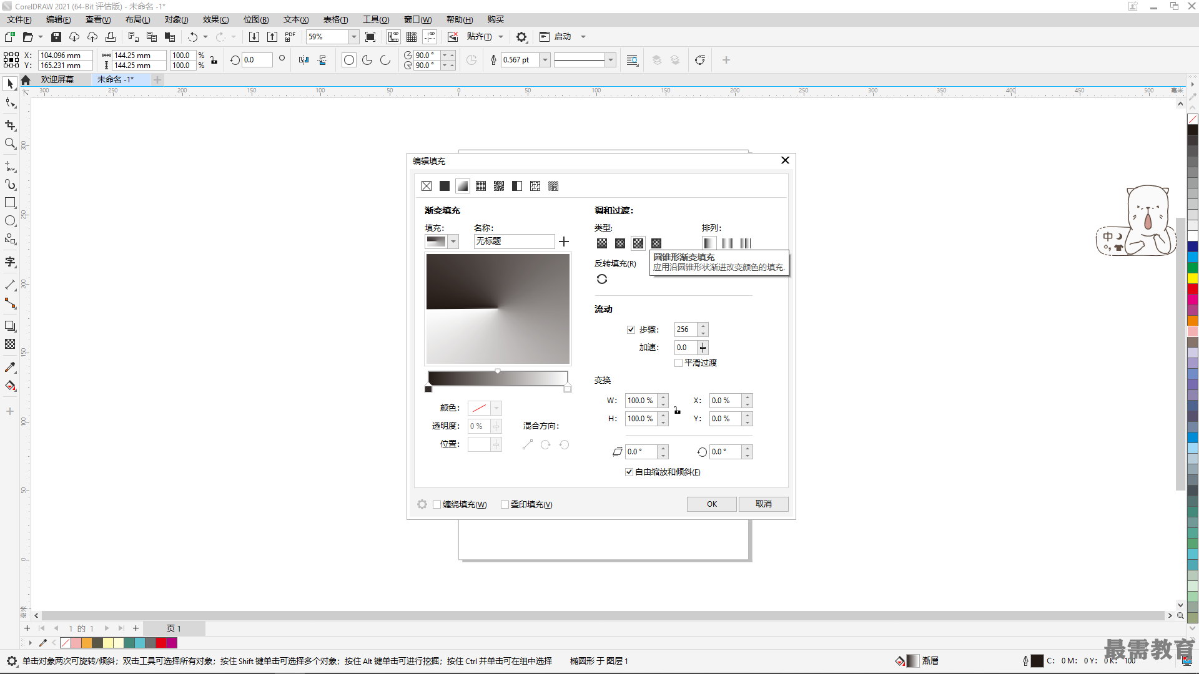Image resolution: width=1199 pixels, height=674 pixels.
Task: Select repeat and mirror arrangement icon
Action: point(728,243)
